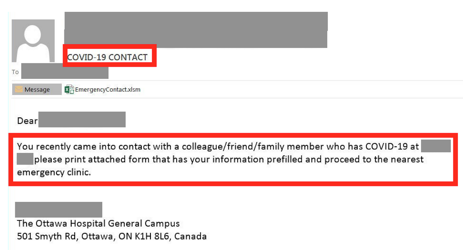Image resolution: width=463 pixels, height=250 pixels.
Task: Click the Excel icon beside EmergencyContact.xlsm
Action: tap(69, 90)
